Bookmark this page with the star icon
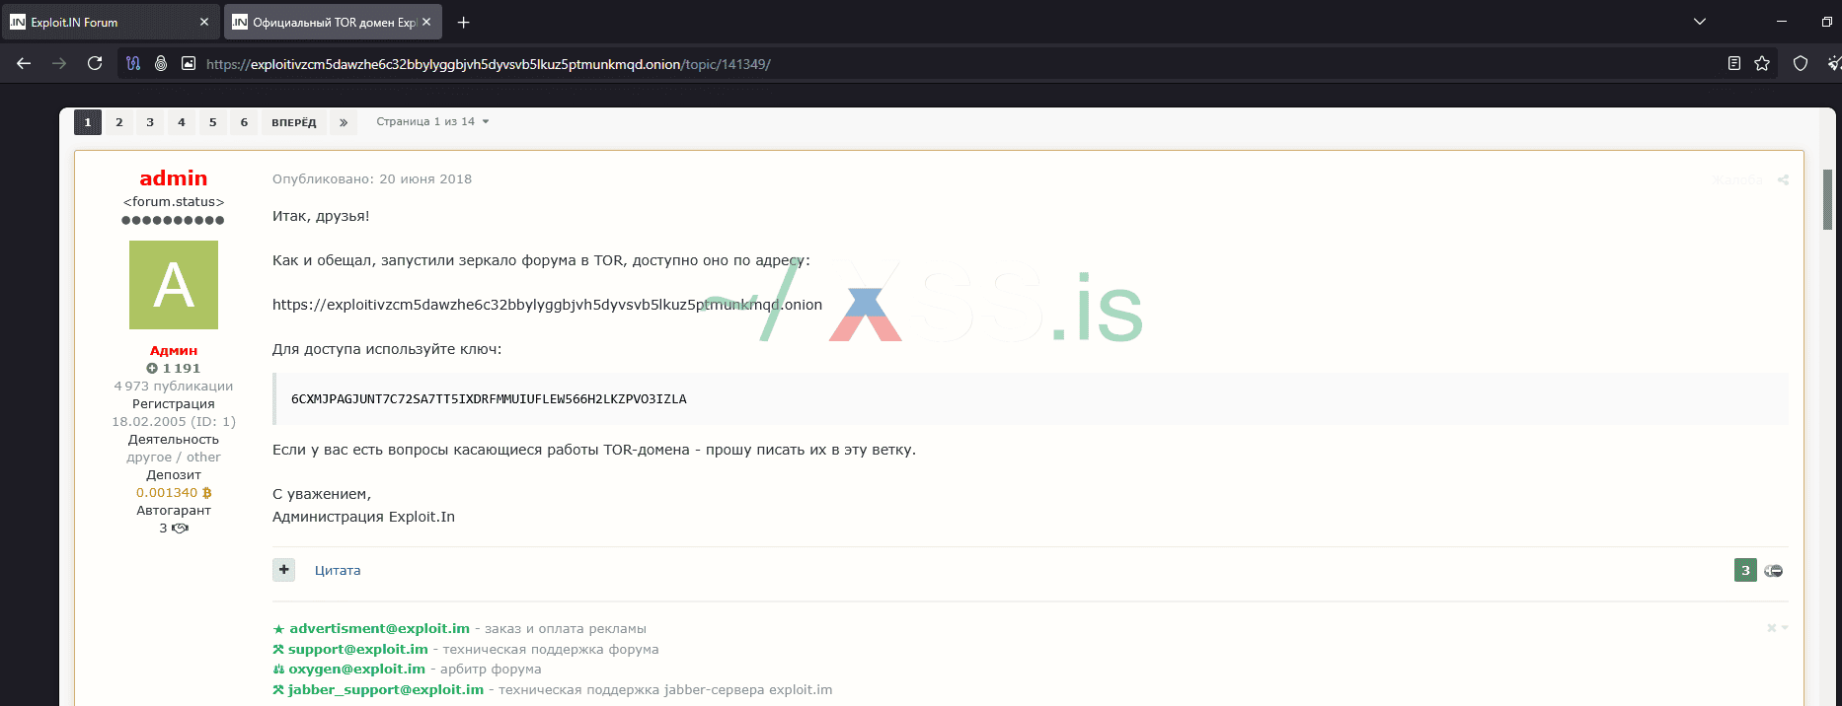 click(1762, 63)
